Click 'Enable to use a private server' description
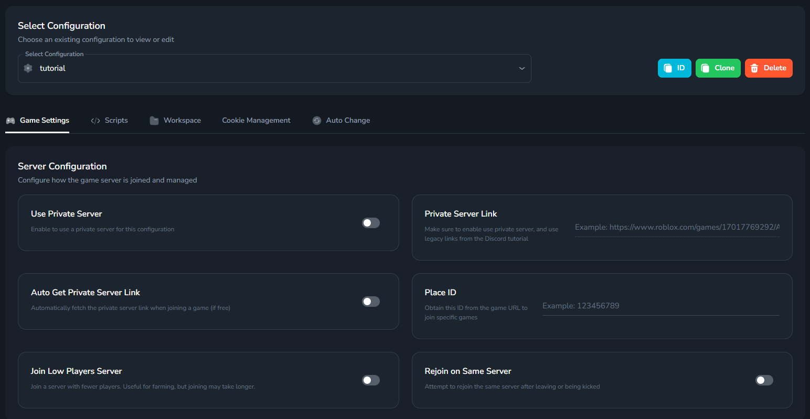 point(103,229)
